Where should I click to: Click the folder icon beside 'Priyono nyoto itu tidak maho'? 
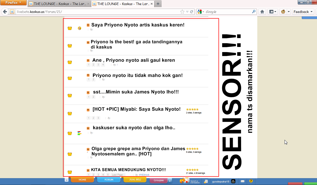click(x=70, y=78)
